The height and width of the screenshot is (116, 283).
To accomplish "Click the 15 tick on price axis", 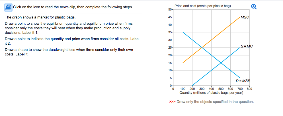I will 170,63.
